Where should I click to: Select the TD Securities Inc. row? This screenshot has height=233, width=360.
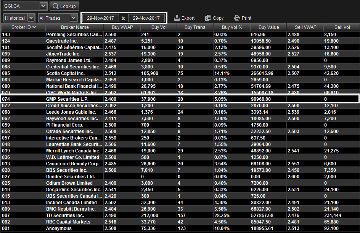tap(180, 216)
